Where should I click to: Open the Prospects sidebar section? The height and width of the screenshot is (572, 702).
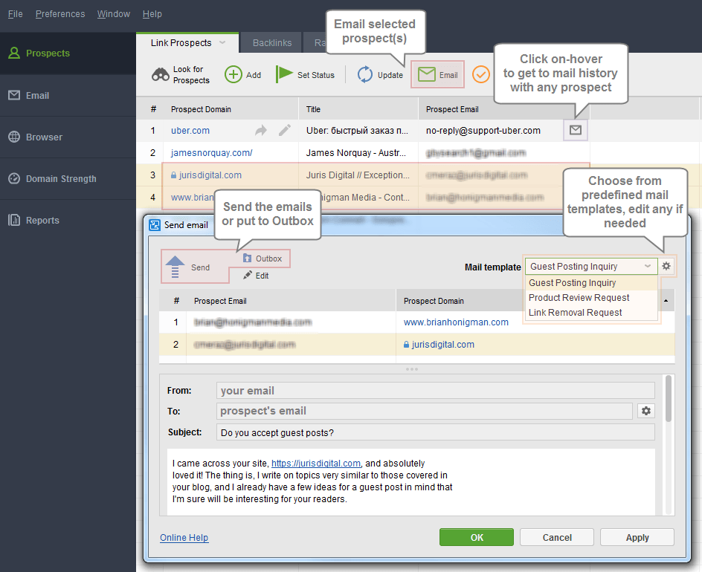(67, 53)
